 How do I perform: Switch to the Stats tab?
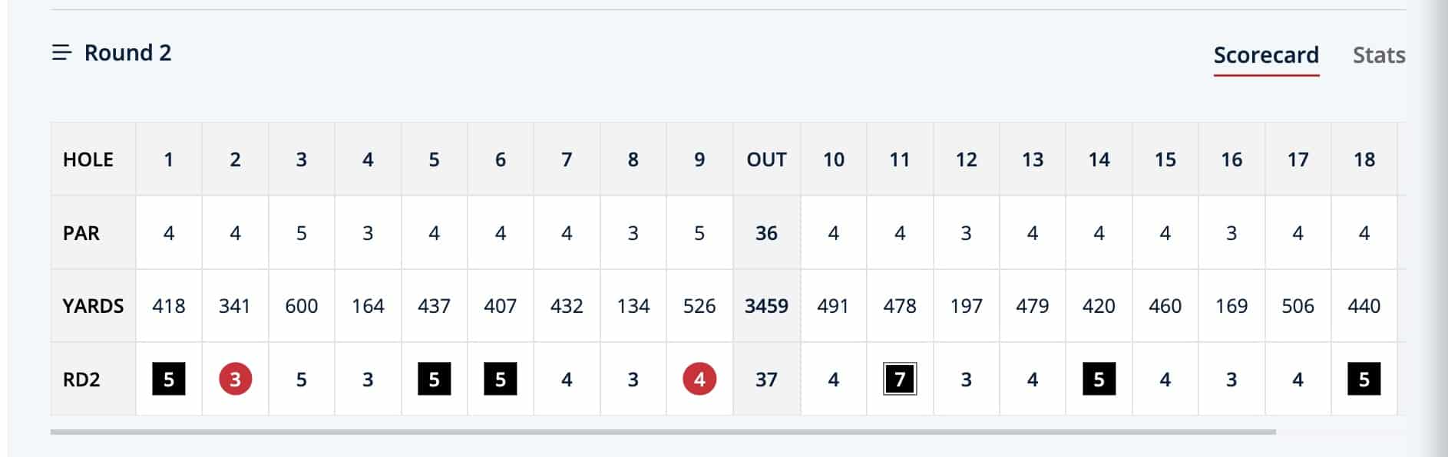(x=1379, y=55)
